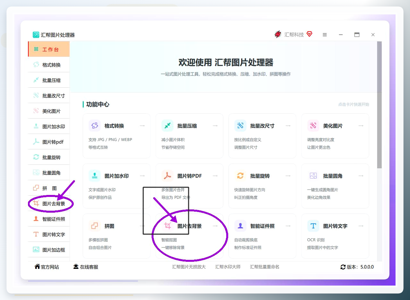This screenshot has width=410, height=300.
Task: Click the vertical scrollbar thumb
Action: (379, 105)
